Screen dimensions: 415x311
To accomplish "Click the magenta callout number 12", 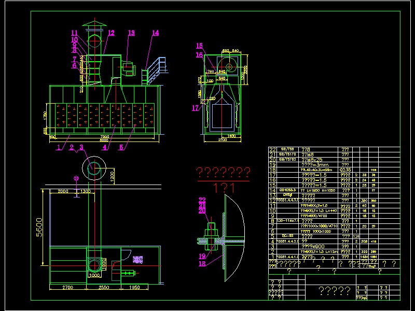I will point(111,33).
